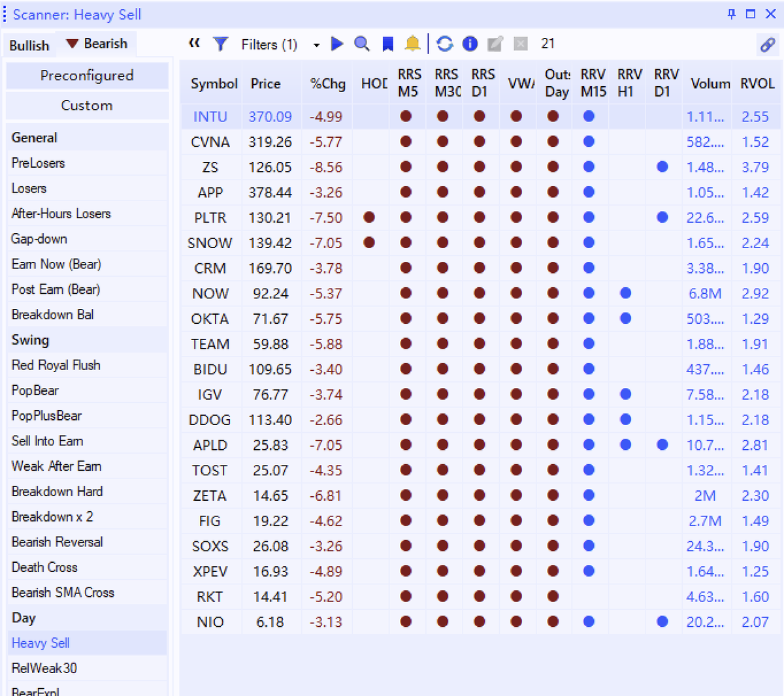Select the INTU symbol row
The height and width of the screenshot is (696, 784).
(x=480, y=117)
